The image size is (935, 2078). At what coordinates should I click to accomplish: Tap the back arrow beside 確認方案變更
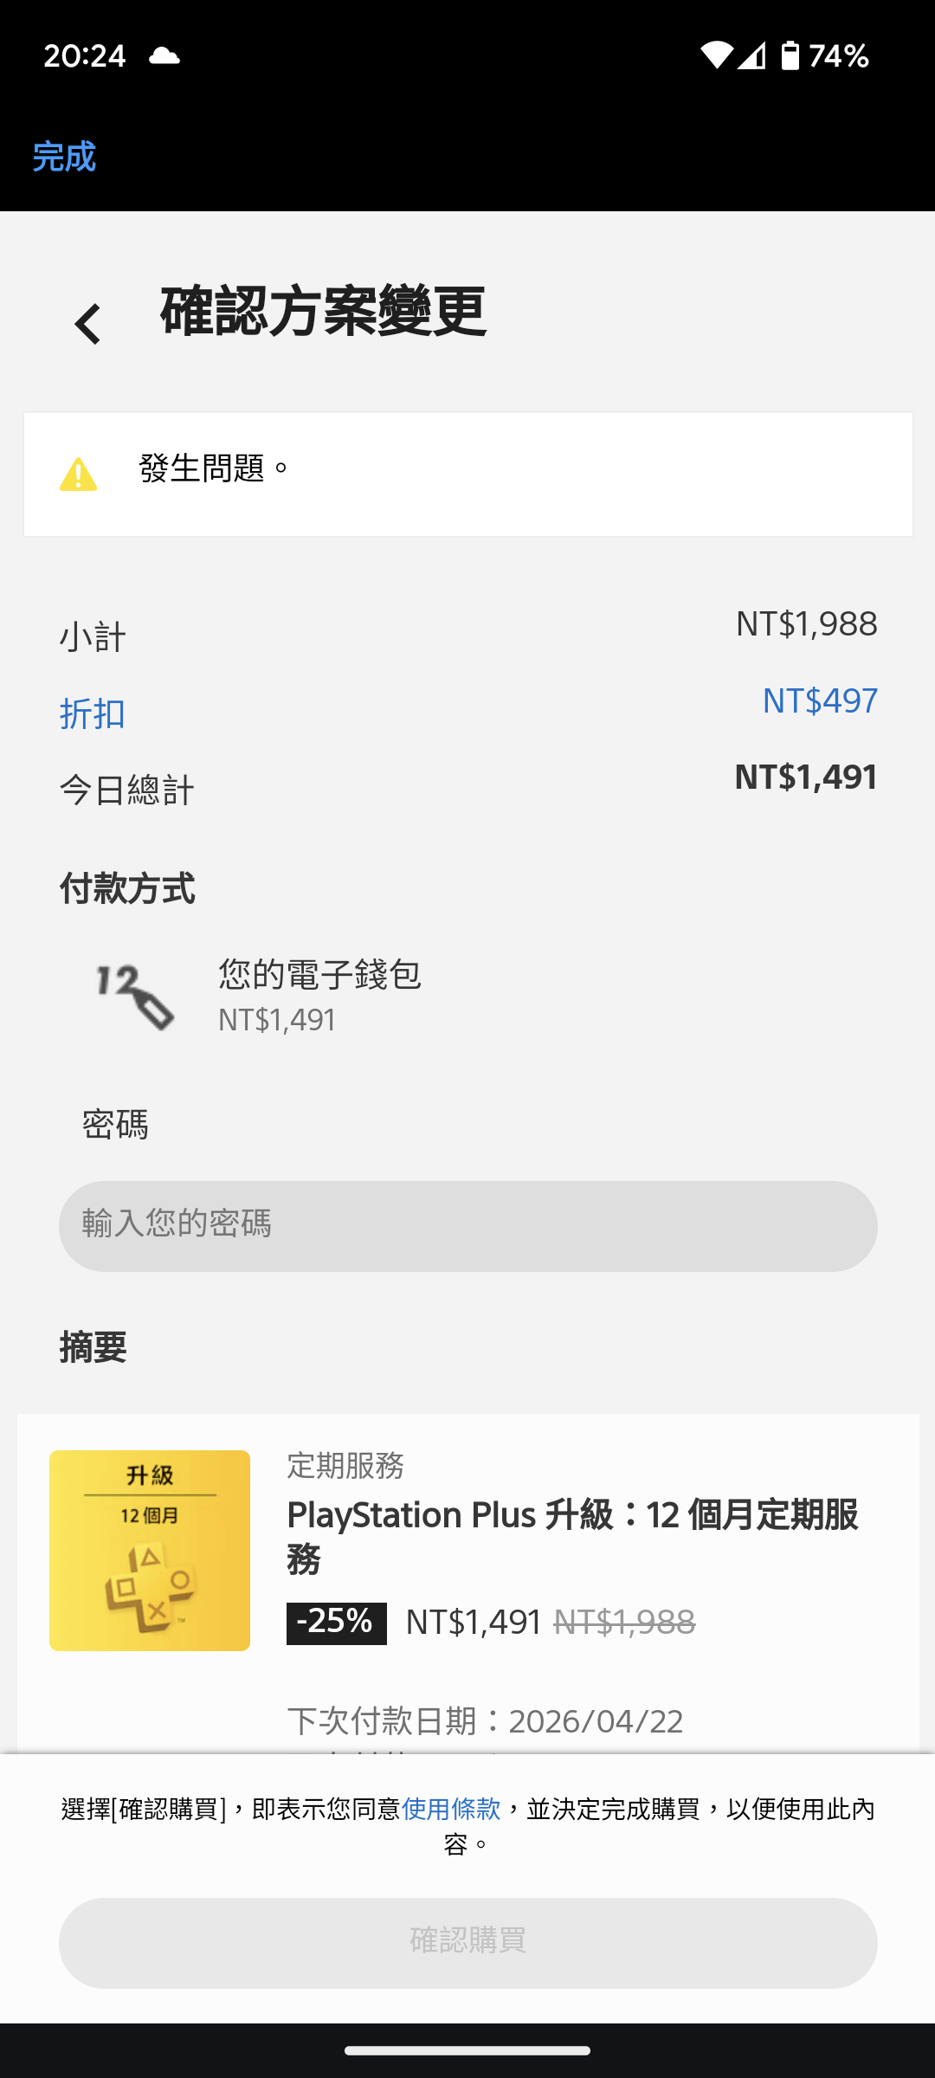pos(87,324)
